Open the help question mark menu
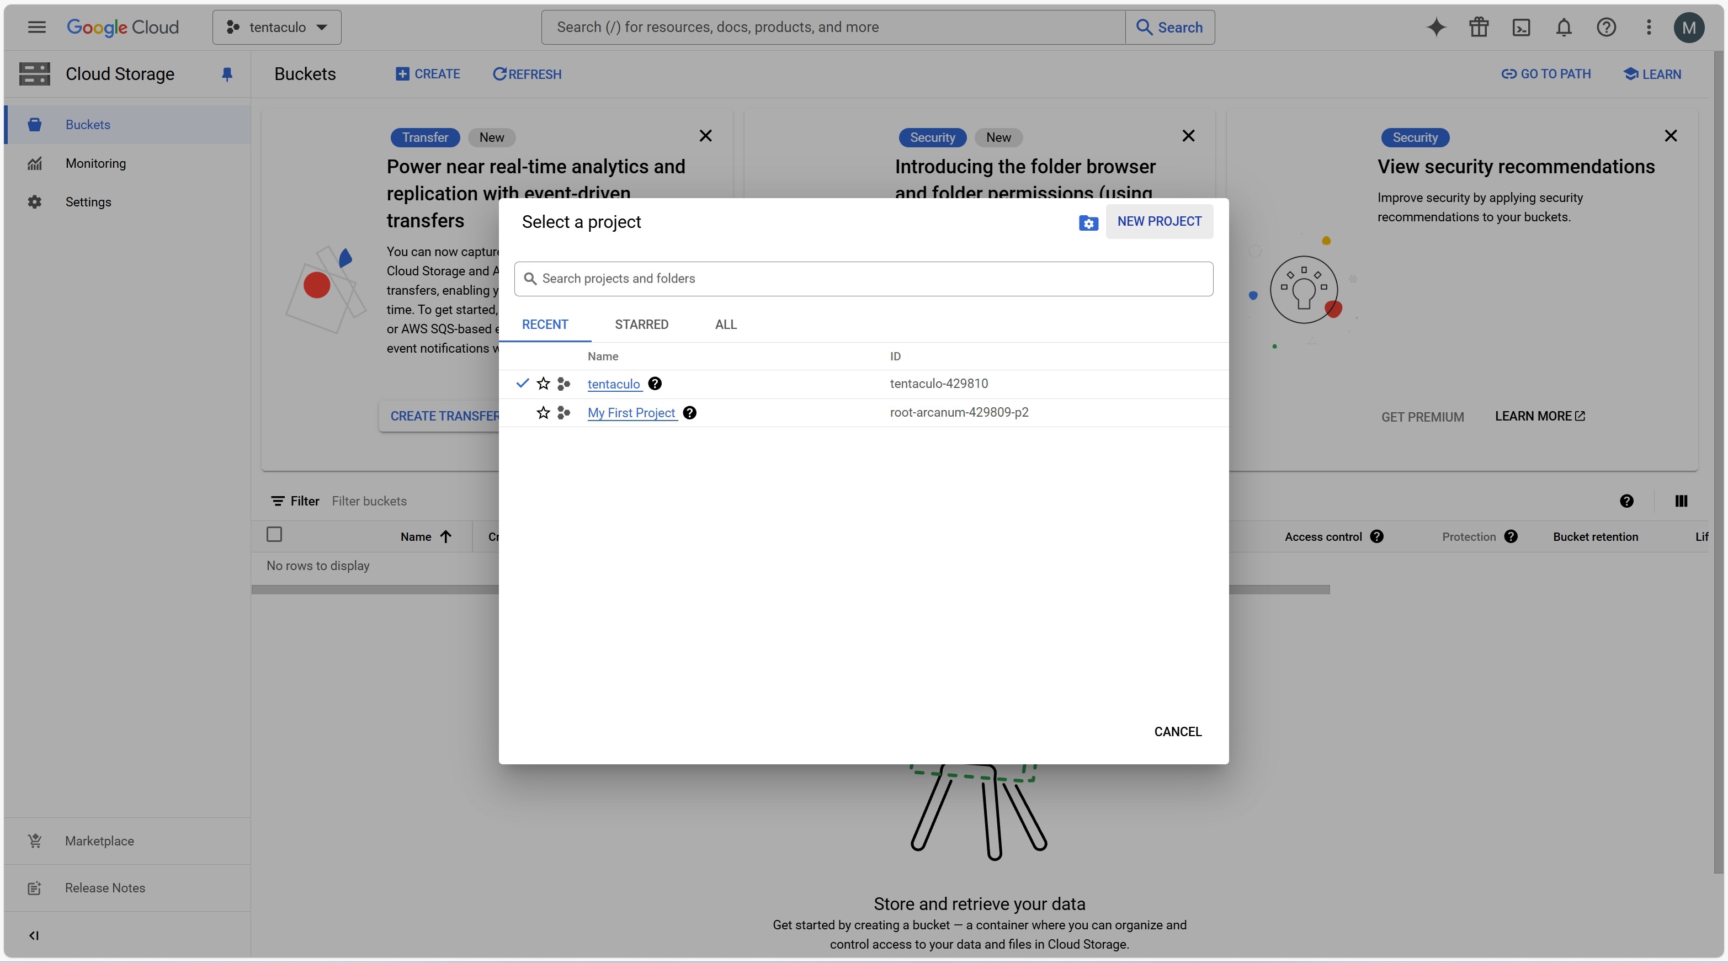 [x=1606, y=28]
